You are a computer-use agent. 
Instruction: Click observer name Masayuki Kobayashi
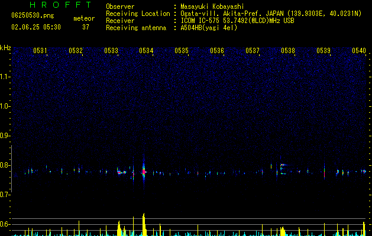(212, 6)
